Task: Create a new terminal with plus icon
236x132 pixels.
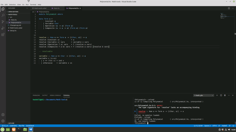Action: click(x=217, y=95)
